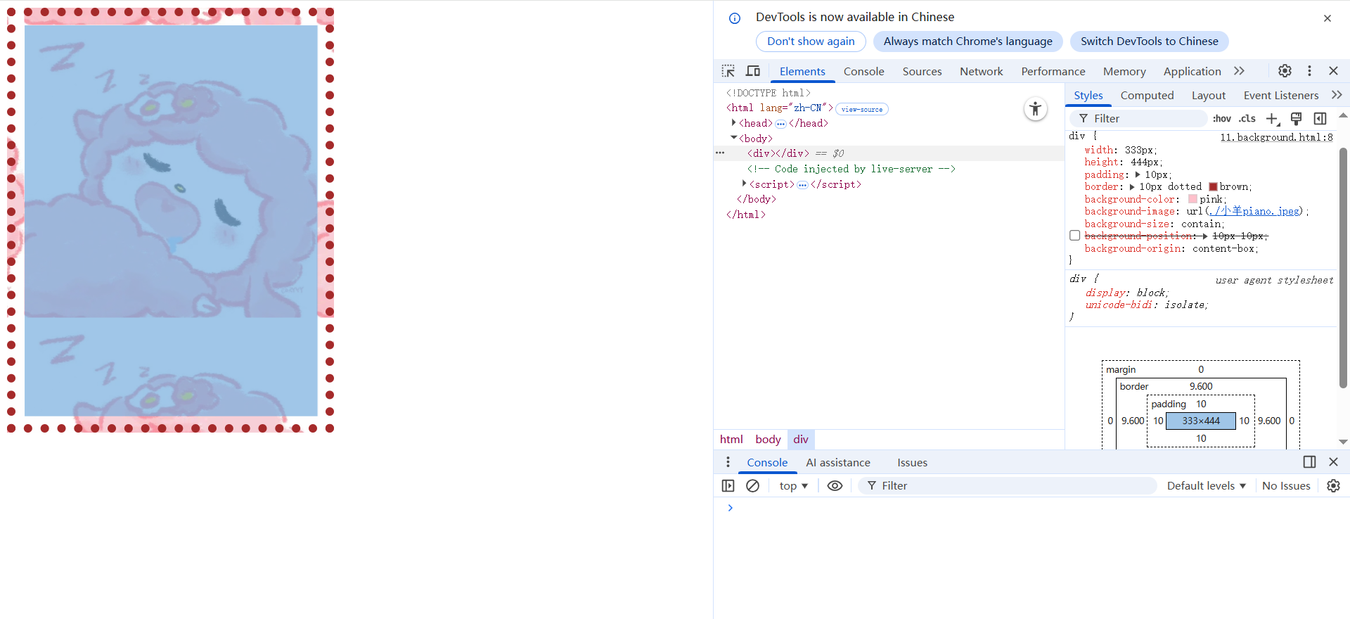Image resolution: width=1350 pixels, height=619 pixels.
Task: Collapse the body element node
Action: 734,138
